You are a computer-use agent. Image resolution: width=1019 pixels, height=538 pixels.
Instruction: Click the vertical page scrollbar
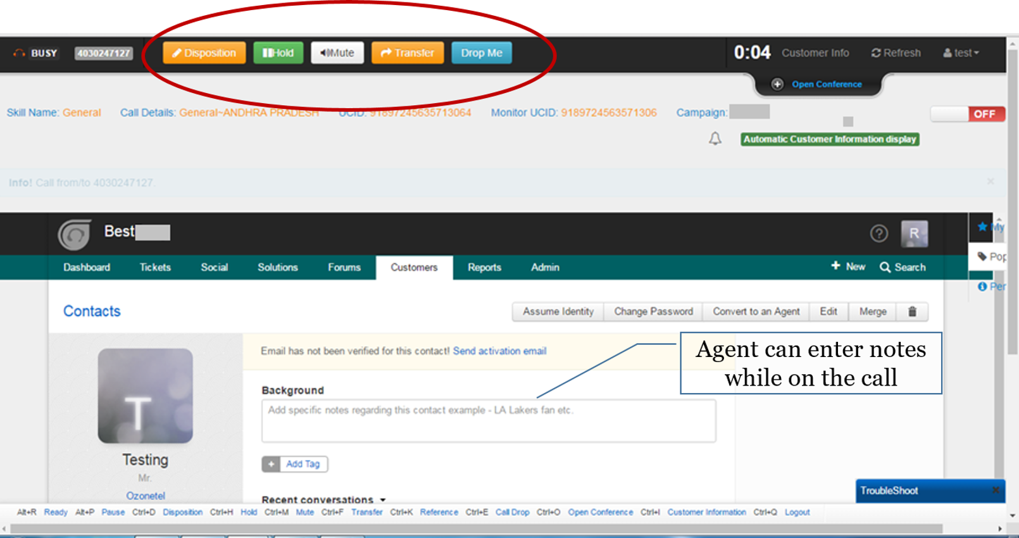tap(1013, 203)
